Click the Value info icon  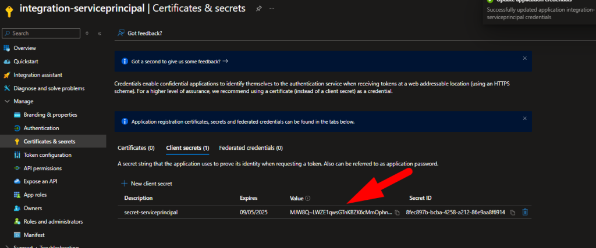click(308, 198)
